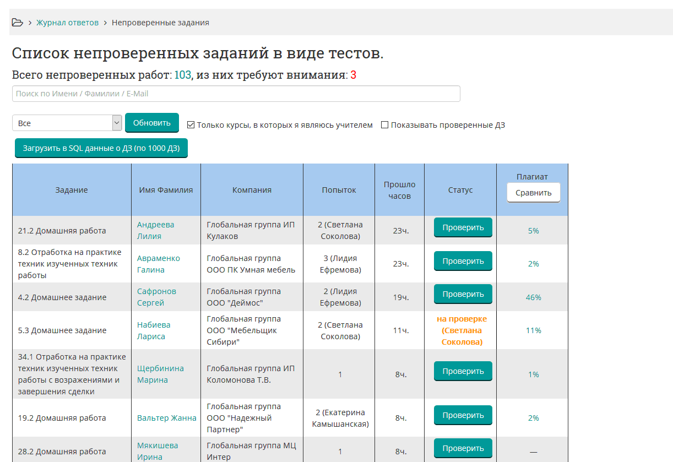Click Загрузить в SQL данные о ДЗ button
The width and height of the screenshot is (673, 462).
pyautogui.click(x=101, y=149)
